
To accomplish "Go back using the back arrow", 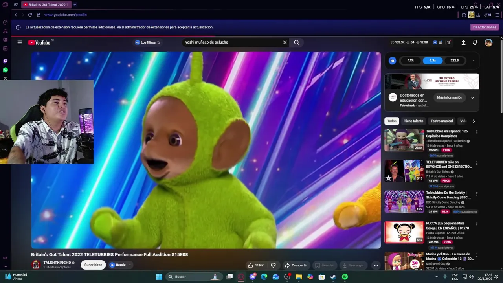I will (16, 15).
